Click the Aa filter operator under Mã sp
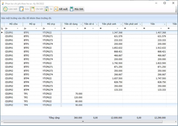 pos(25,28)
